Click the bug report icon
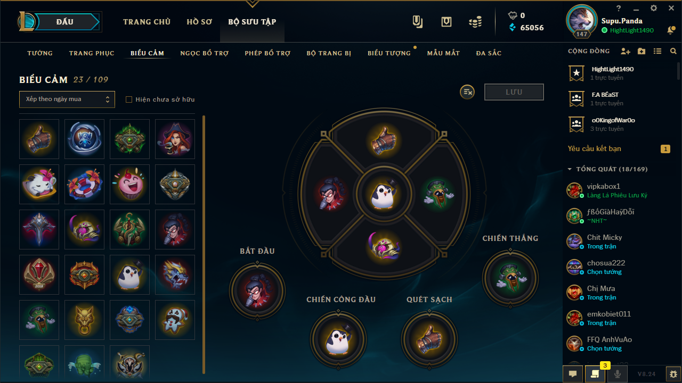Screen dimensions: 682x383 [x=673, y=374]
